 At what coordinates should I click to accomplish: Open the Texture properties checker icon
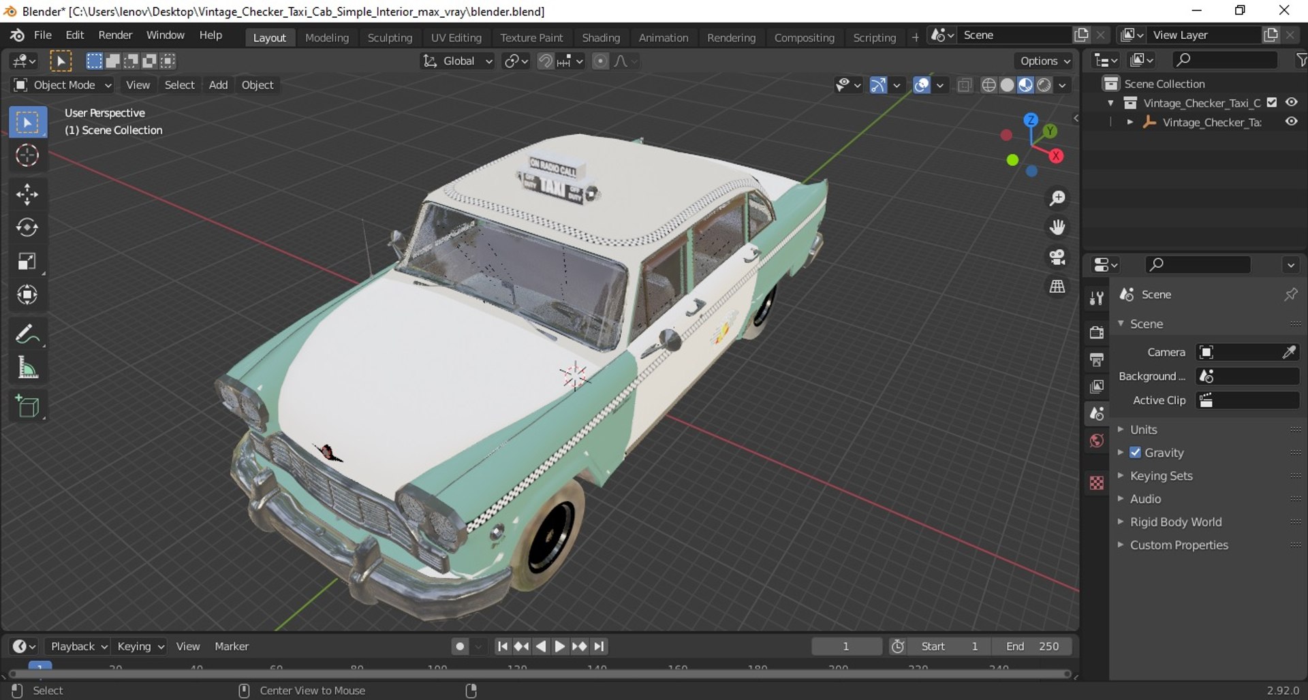pos(1096,483)
